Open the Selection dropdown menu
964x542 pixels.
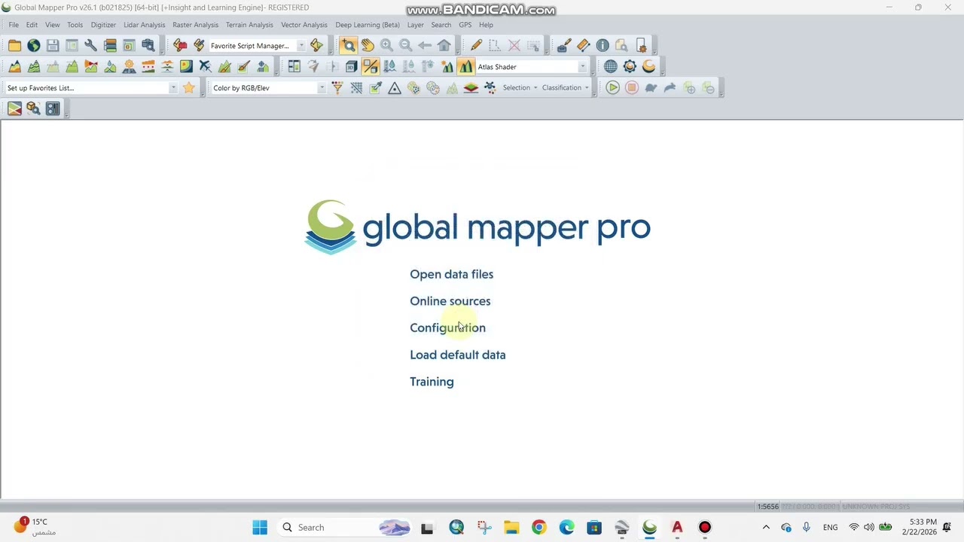[x=520, y=88]
